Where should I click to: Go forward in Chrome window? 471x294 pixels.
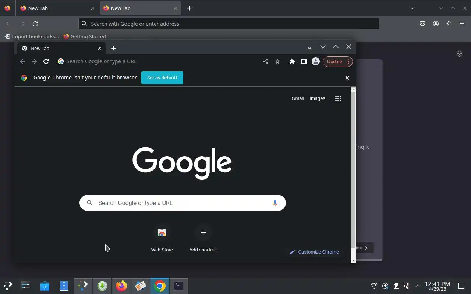(34, 61)
